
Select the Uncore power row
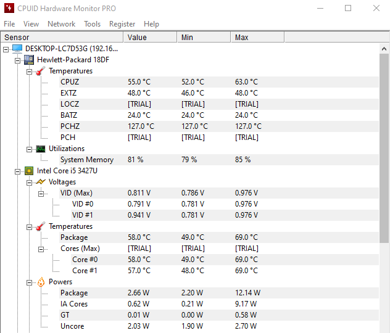point(219,326)
